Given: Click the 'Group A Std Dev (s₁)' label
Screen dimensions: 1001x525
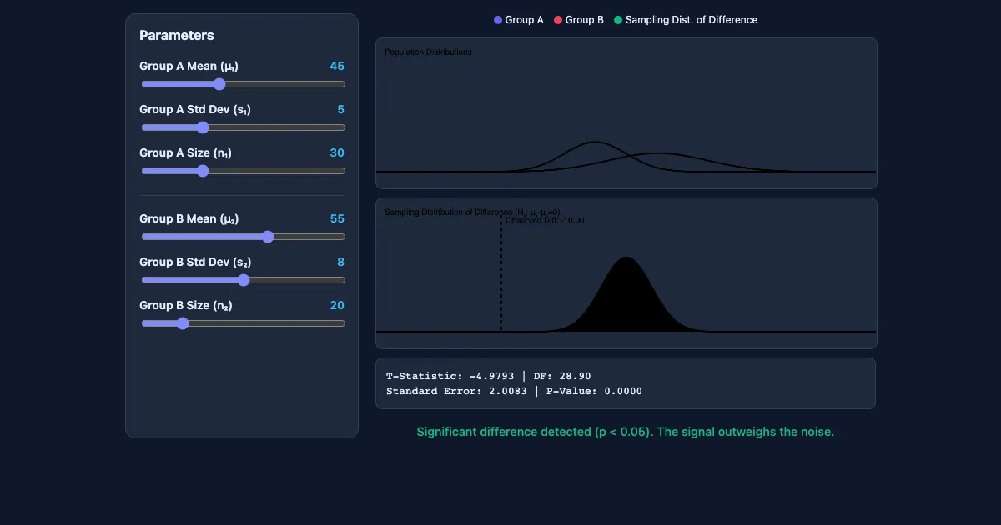Looking at the screenshot, I should coord(195,109).
